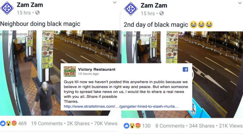Screen dimensions: 243x134
Task: Open the left post options chevron
Action: [x=114, y=3]
